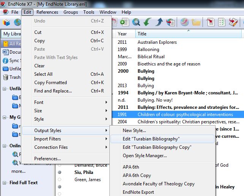
Task: Choose Copy Formatted menu entry
Action: 67,83
